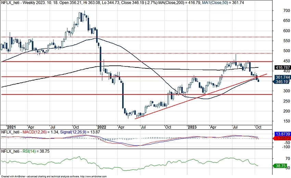
Task: Click the 346.19 last close price label
Action: 282,82
